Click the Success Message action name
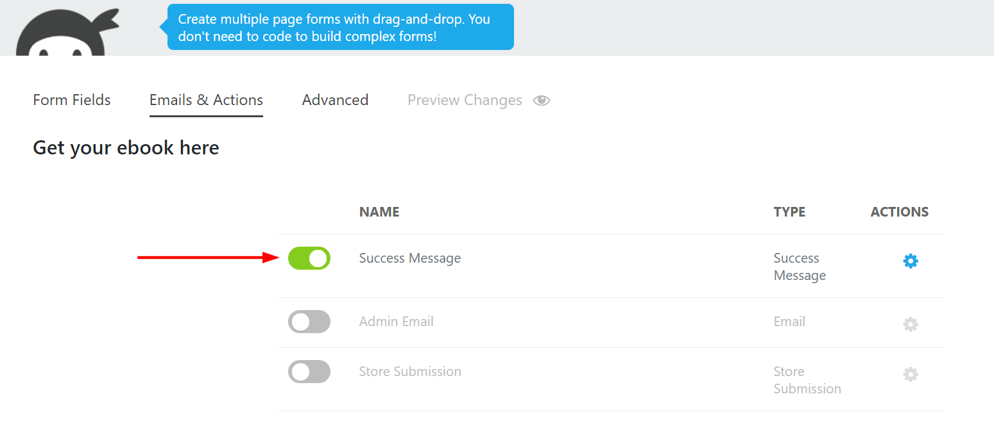 (x=410, y=258)
